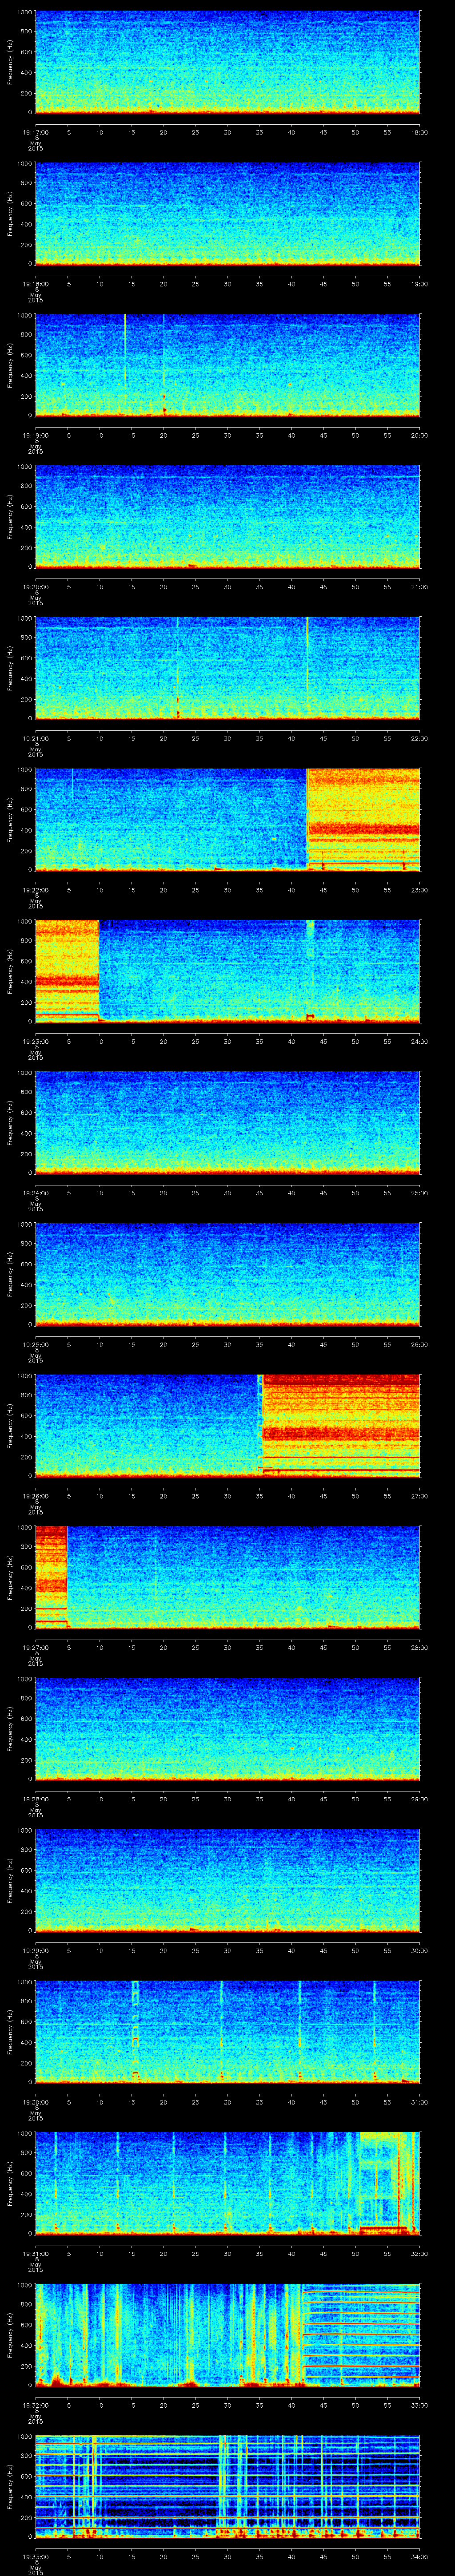The width and height of the screenshot is (455, 2576).
Task: Pick the spectrogram panel starting at 19:29:00
Action: (x=227, y=1879)
